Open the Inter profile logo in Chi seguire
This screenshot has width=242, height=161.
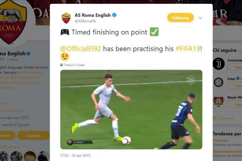click(x=219, y=82)
